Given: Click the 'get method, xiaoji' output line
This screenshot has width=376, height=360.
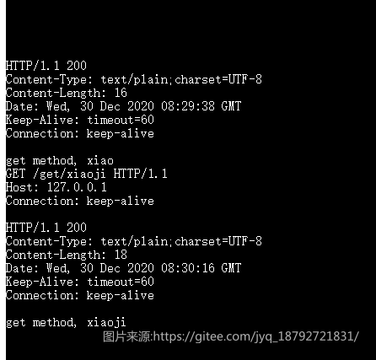Looking at the screenshot, I should click(x=66, y=322).
